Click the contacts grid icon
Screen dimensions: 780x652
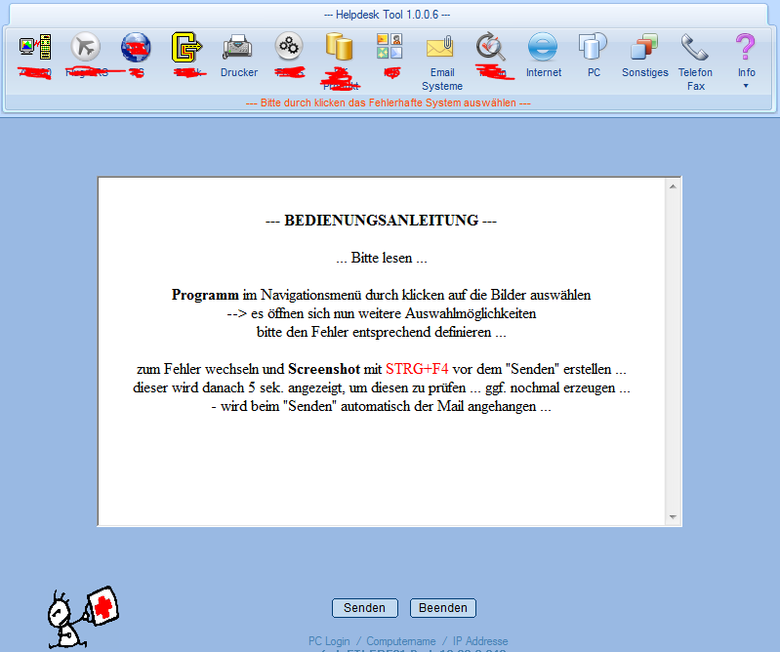(390, 46)
